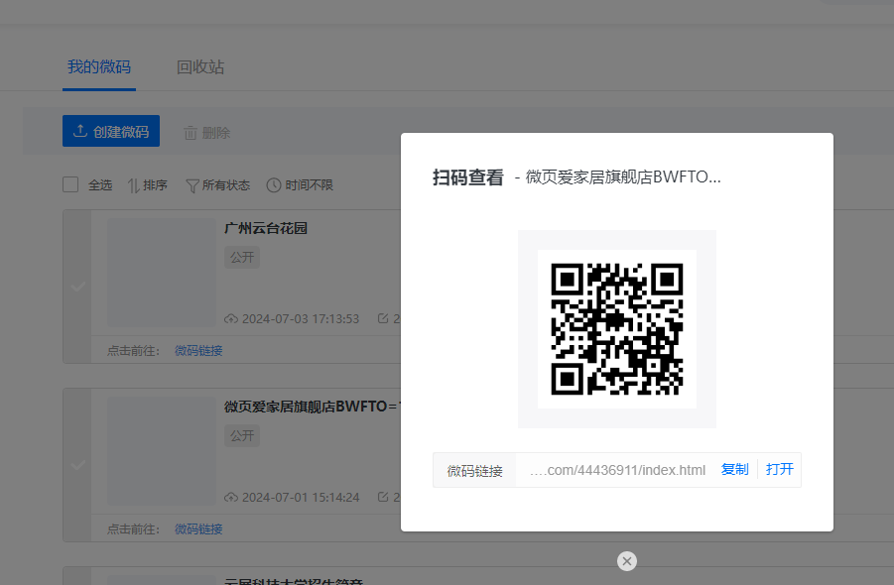
Task: Open thumbnail of 广州云台花园
Action: pyautogui.click(x=162, y=273)
